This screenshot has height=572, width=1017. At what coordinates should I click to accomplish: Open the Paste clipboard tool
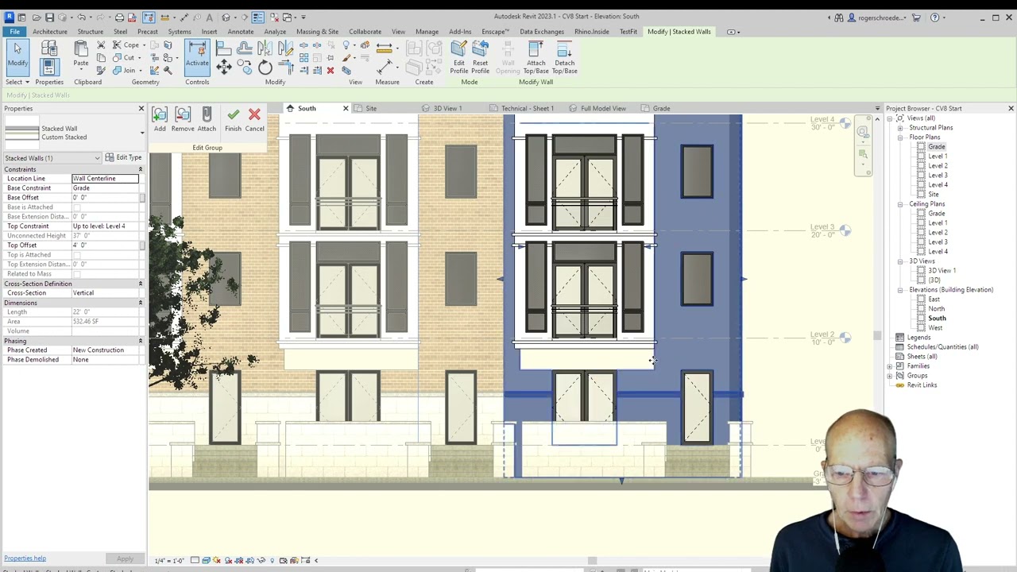[x=81, y=54]
